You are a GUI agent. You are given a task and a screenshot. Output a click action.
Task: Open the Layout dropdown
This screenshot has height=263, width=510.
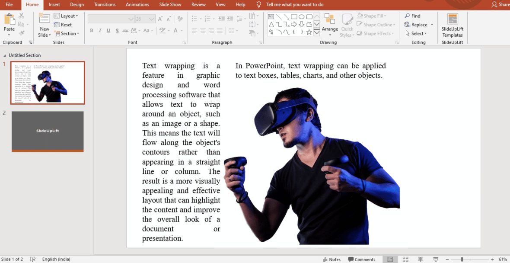click(x=66, y=16)
